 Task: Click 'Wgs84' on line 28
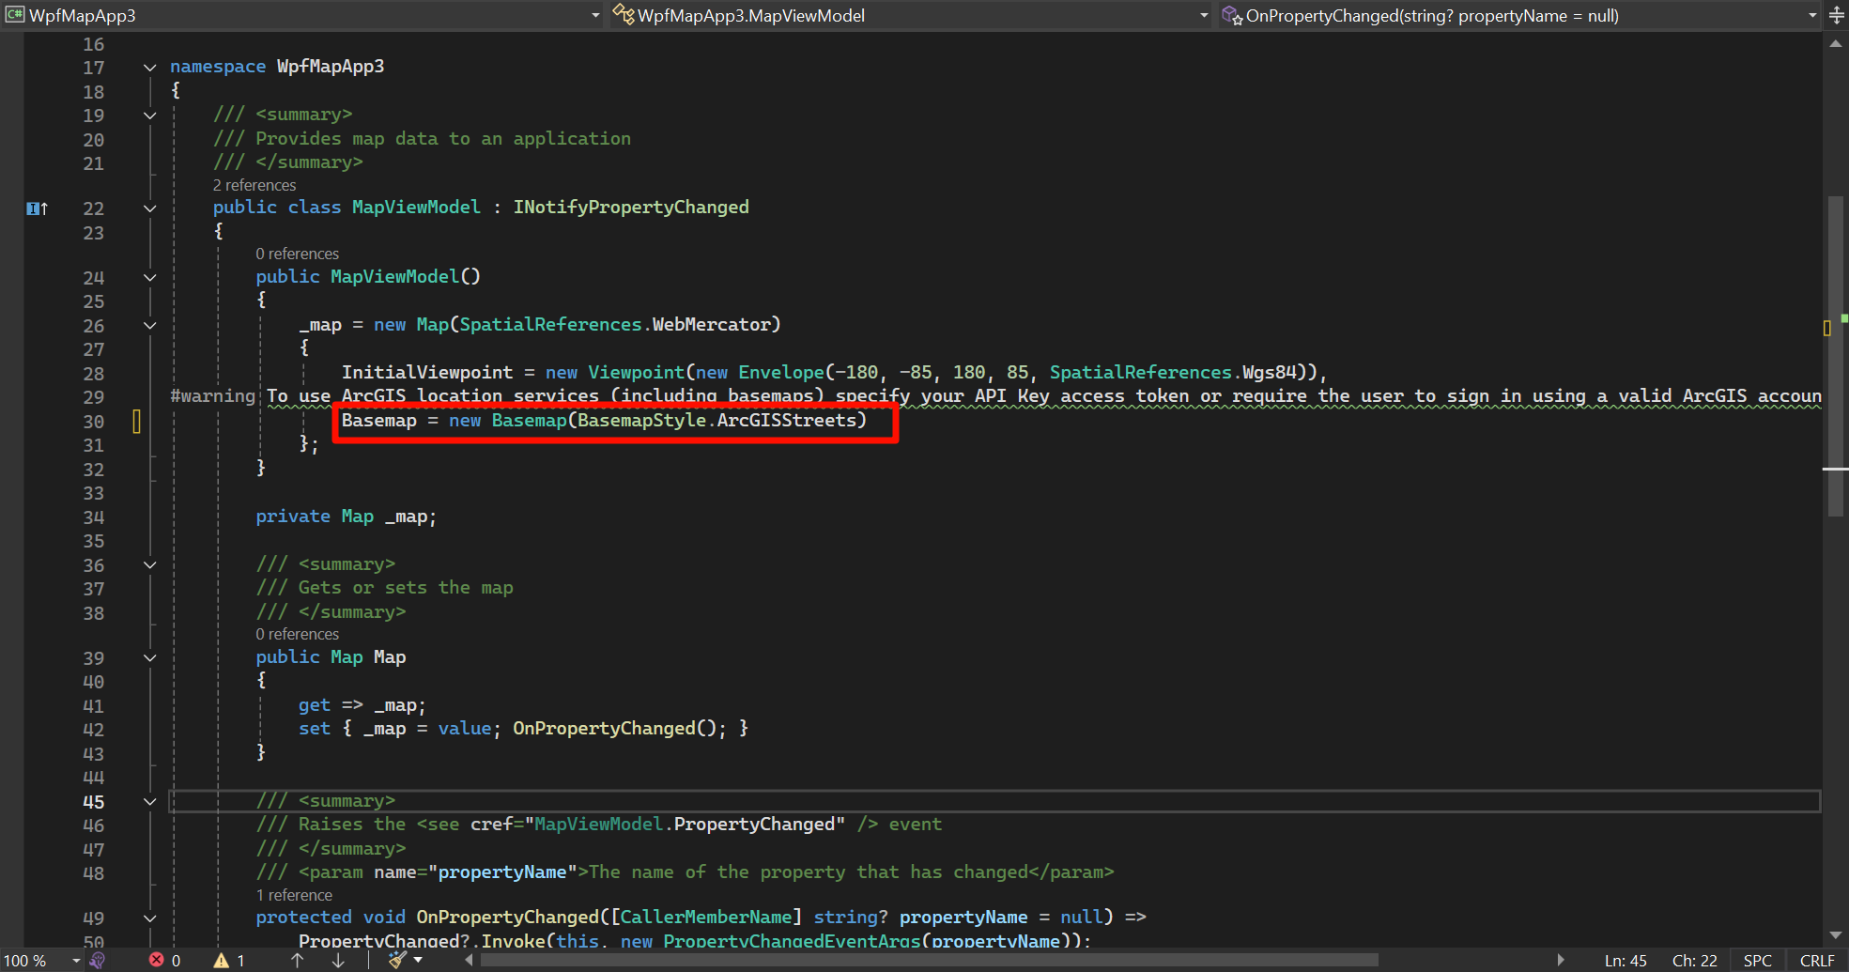(1269, 372)
